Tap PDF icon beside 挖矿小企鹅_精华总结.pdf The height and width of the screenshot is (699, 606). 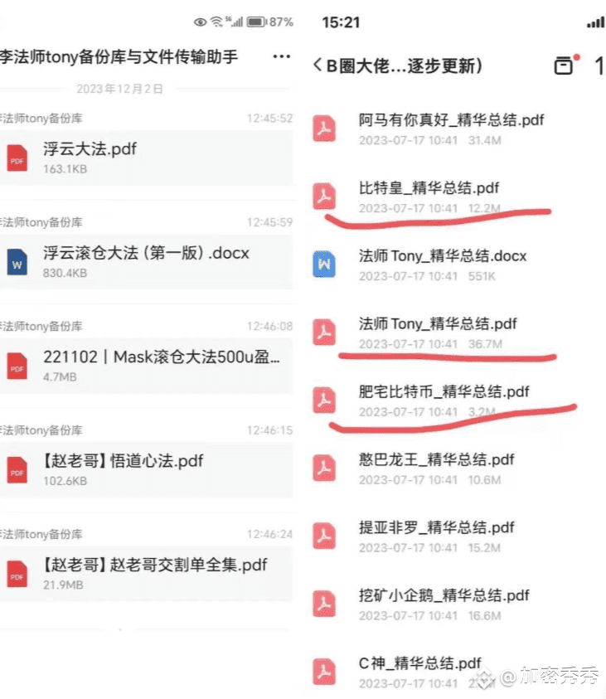click(x=324, y=604)
